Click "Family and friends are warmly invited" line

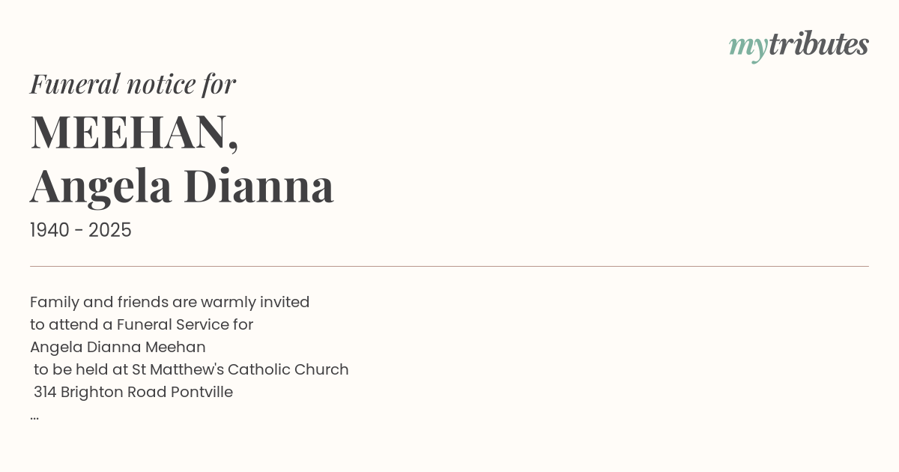pos(169,302)
